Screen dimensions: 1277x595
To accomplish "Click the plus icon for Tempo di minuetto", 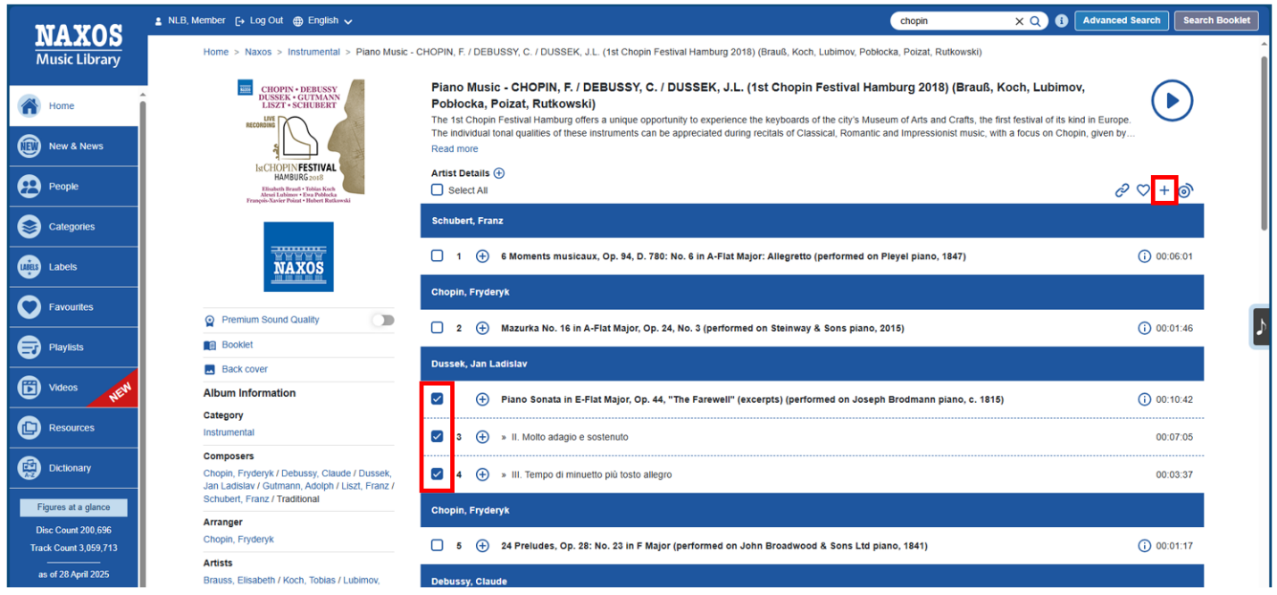I will (482, 474).
